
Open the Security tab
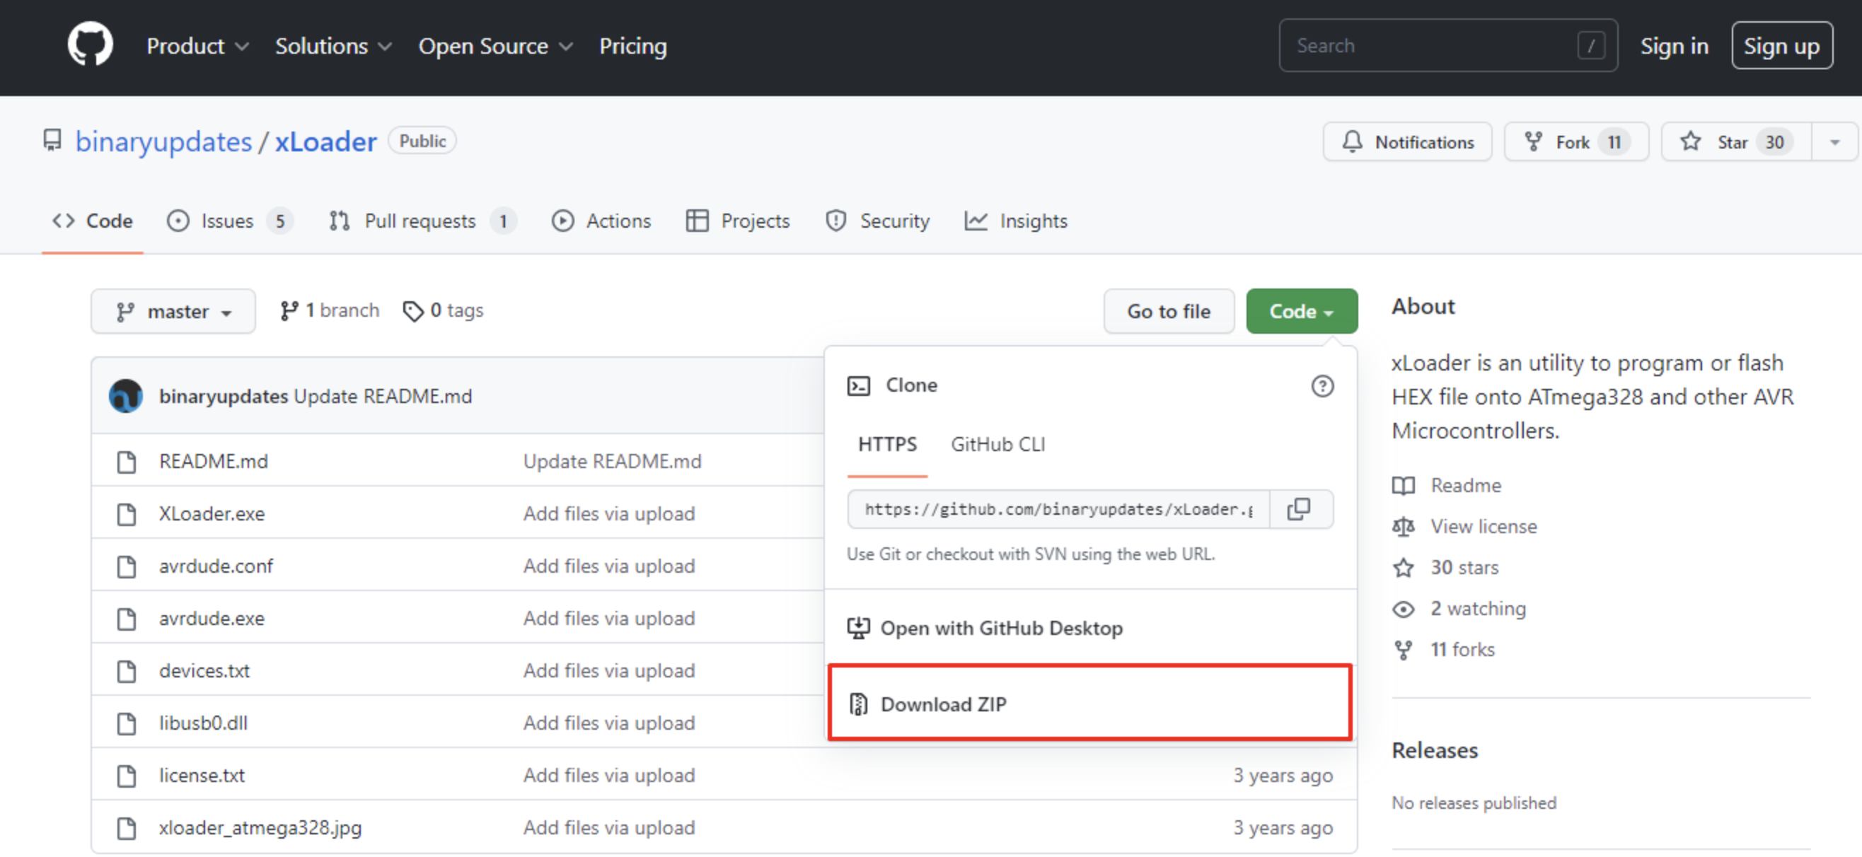coord(877,221)
